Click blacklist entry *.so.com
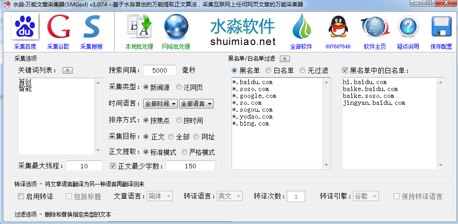The width and height of the screenshot is (458, 224). [x=247, y=103]
